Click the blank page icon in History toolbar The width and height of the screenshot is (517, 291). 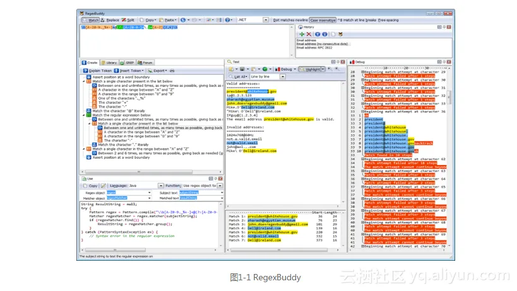coord(333,34)
